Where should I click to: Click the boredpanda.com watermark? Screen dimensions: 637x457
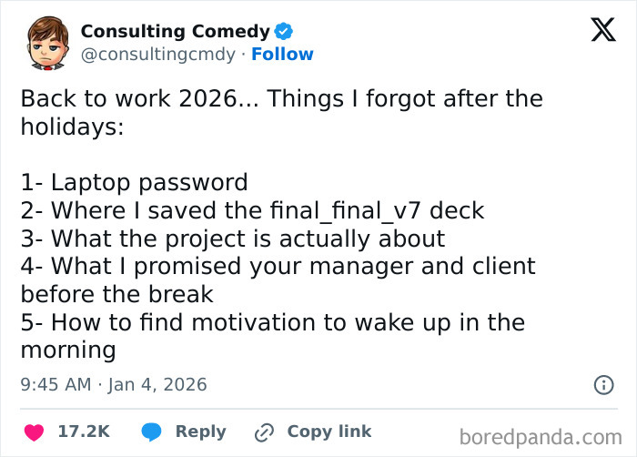click(541, 437)
